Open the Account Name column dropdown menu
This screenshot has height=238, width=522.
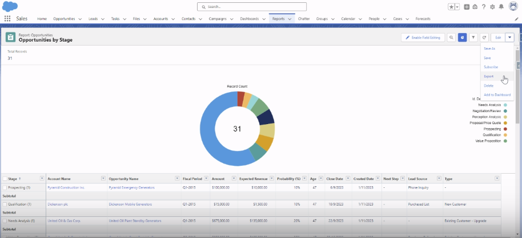103,178
